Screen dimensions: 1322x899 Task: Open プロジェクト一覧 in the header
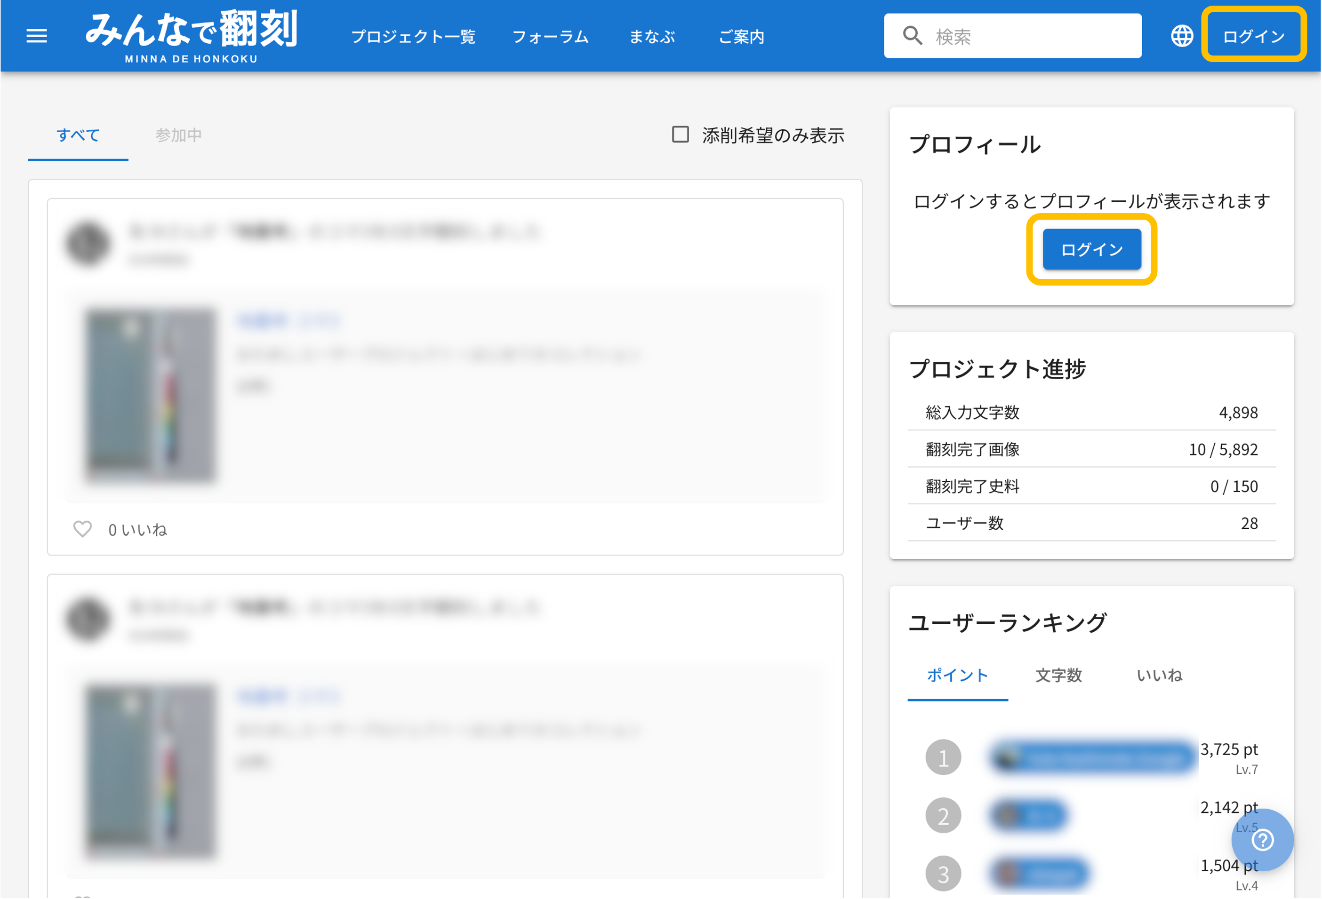coord(413,36)
